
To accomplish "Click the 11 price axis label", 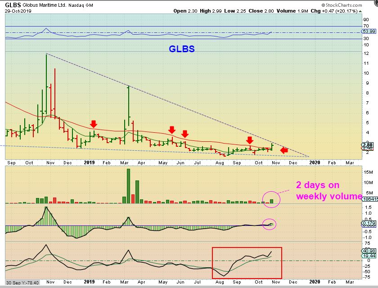I will coord(366,63).
